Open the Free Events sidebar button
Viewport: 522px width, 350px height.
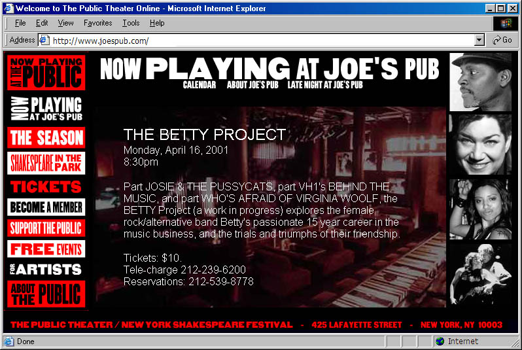[46, 249]
